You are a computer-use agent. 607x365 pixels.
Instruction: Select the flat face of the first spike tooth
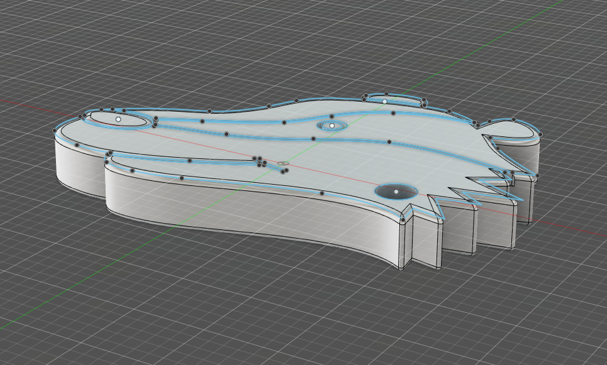425,240
